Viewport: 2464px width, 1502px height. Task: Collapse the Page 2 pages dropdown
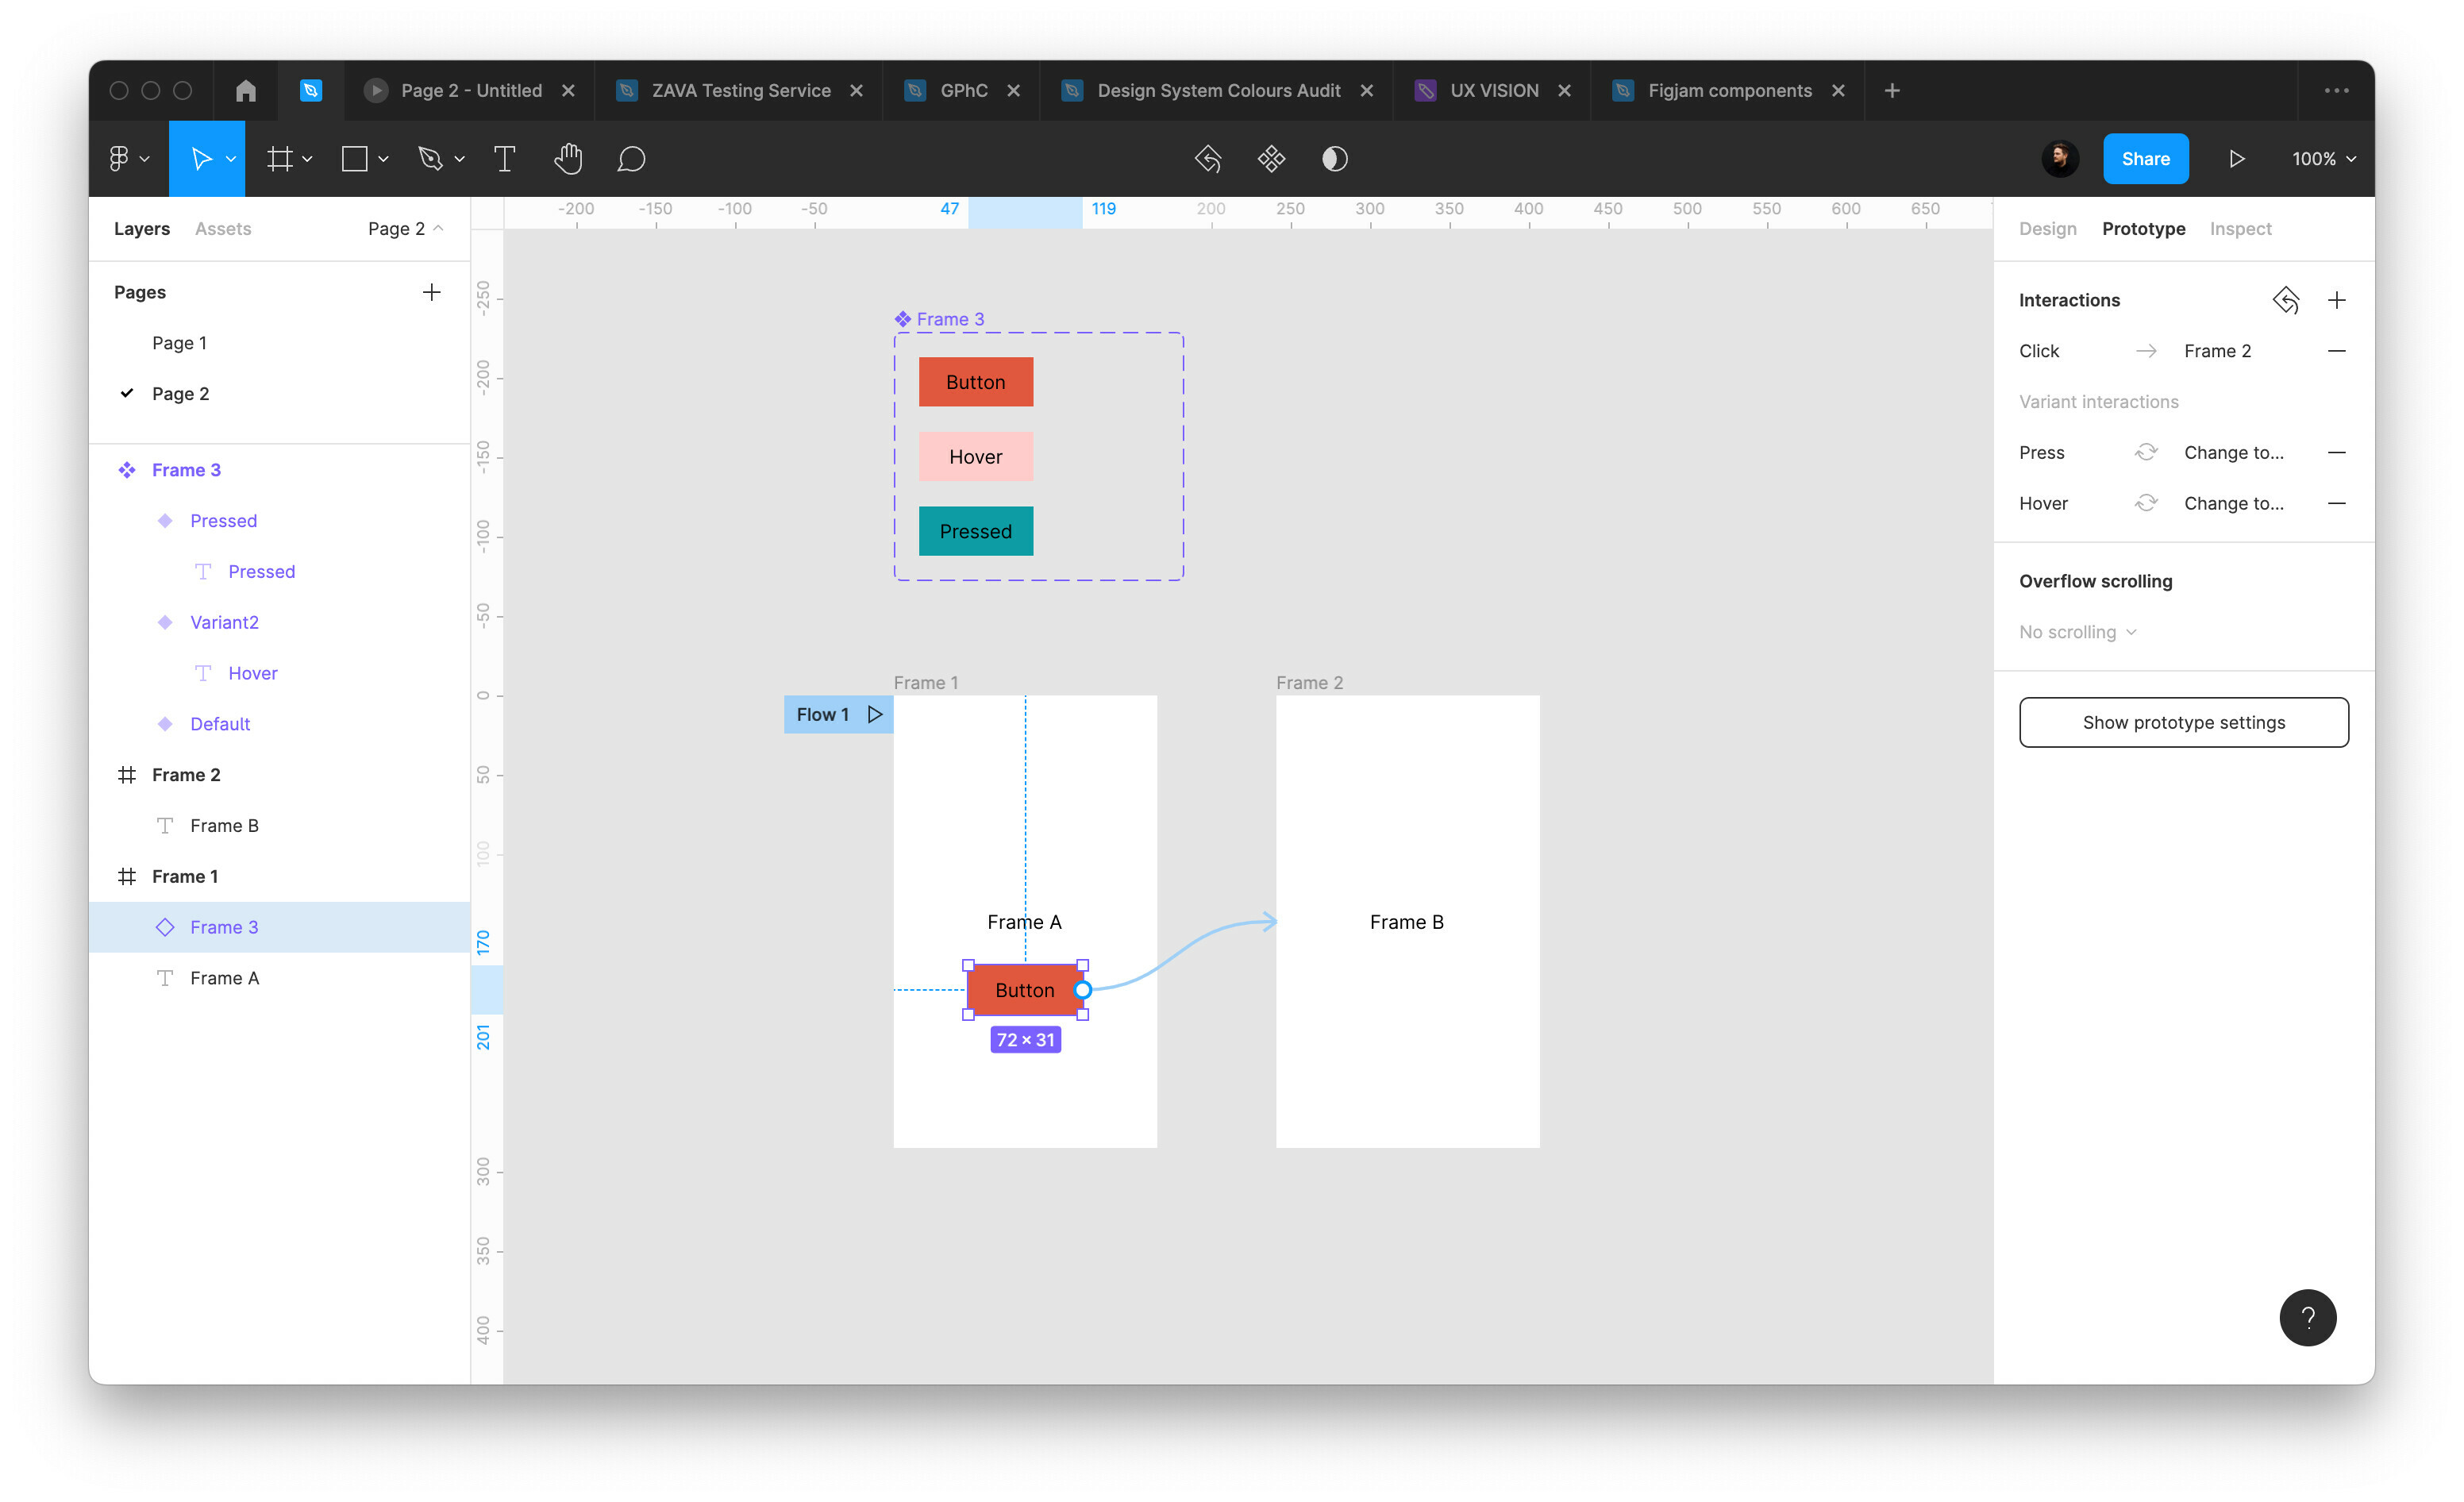[406, 228]
